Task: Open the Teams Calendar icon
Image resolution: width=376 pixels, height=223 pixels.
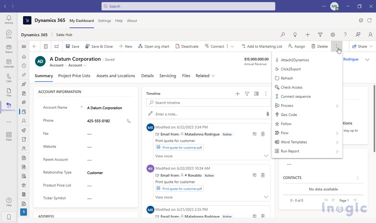Action: click(9, 63)
